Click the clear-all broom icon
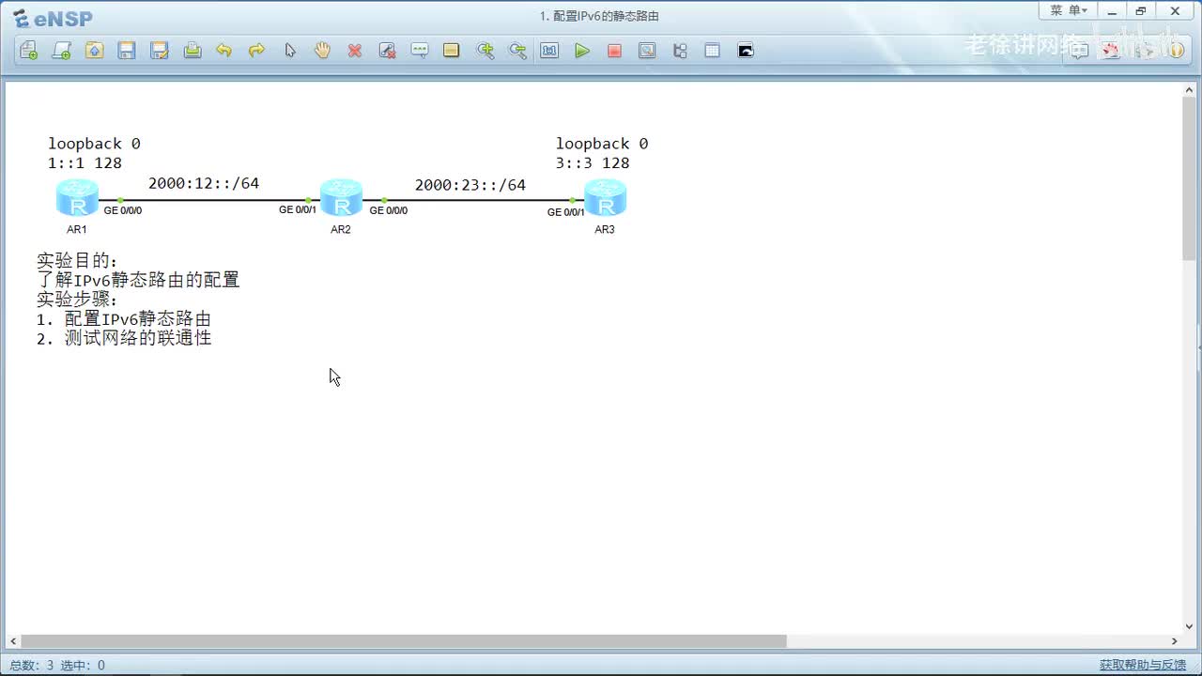Viewport: 1202px width, 676px height. coord(387,51)
